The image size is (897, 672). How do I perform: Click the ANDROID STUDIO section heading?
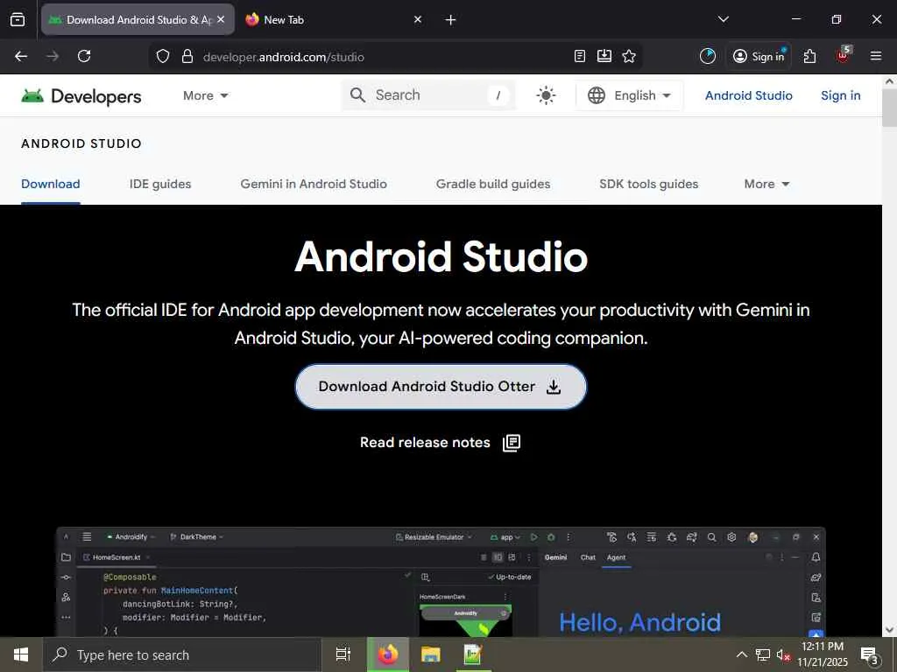tap(81, 143)
